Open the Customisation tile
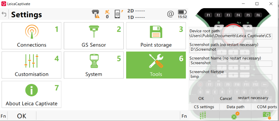279x121 pixels. click(x=32, y=65)
